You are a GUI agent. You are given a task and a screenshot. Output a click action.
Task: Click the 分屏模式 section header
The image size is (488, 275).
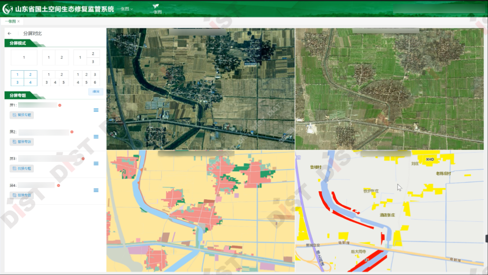18,43
